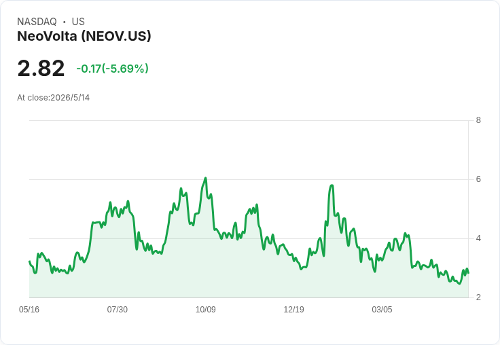Screen dimensions: 500x345
Task: Click the NeoVolta (NEOV.US) stock title
Action: click(84, 37)
